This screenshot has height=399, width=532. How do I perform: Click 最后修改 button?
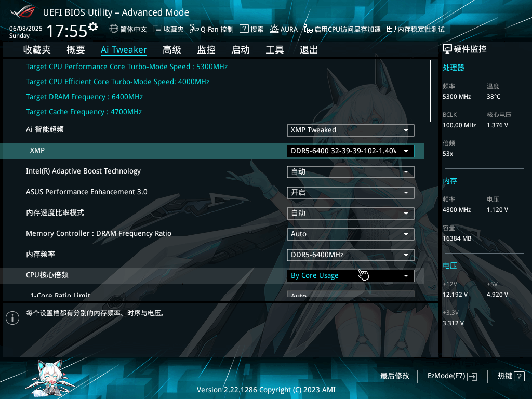tap(395, 376)
